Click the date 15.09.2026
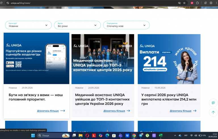This screenshot has height=139, width=218. [160, 88]
